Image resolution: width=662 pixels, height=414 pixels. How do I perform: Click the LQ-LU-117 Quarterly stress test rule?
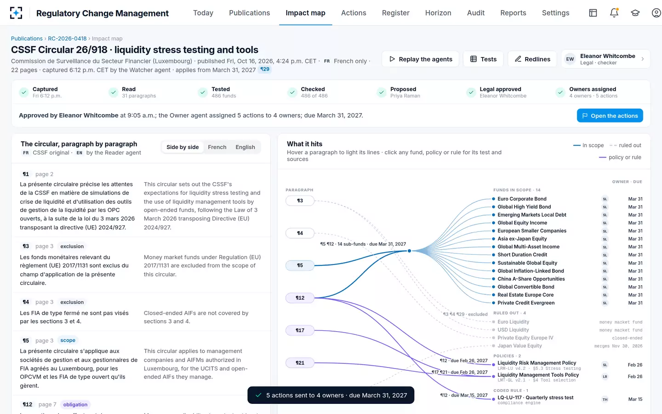point(536,398)
